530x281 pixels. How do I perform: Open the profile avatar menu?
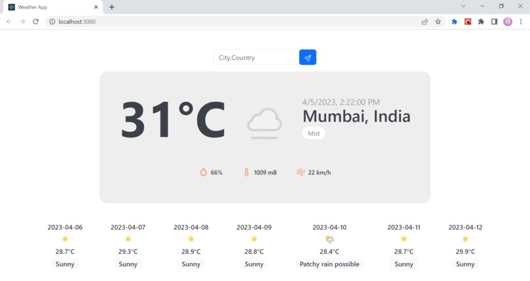pyautogui.click(x=508, y=22)
